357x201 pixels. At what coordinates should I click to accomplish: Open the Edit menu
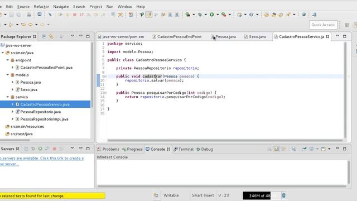click(x=9, y=7)
